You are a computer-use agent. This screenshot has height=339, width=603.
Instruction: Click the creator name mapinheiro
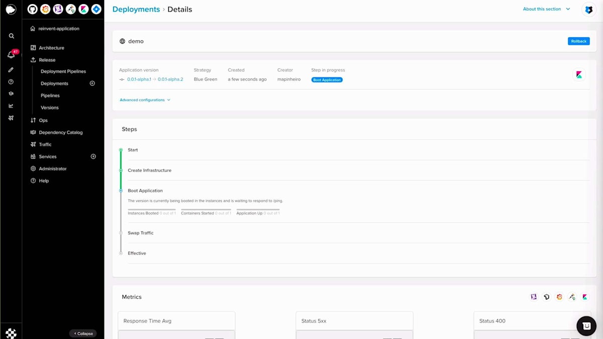[x=289, y=79]
